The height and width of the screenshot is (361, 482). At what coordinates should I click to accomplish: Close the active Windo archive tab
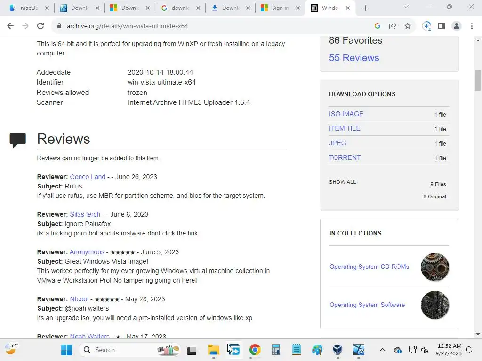pyautogui.click(x=348, y=8)
